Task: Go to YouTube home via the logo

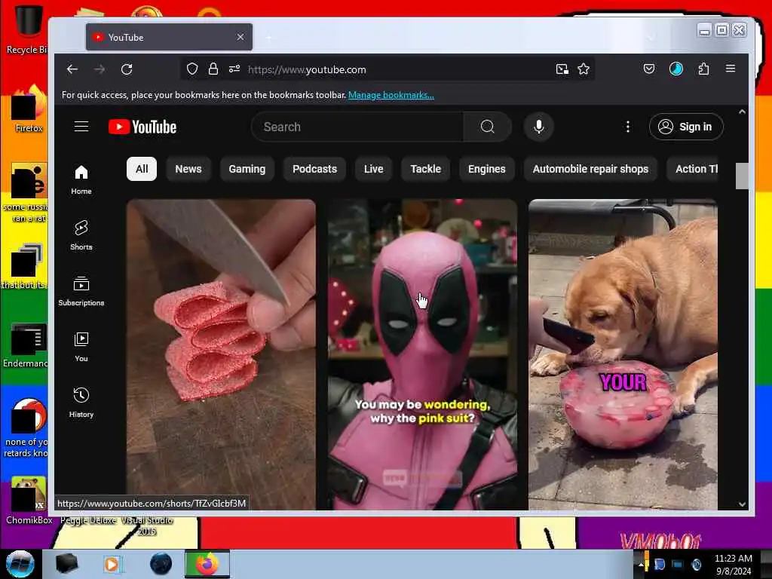Action: pos(142,127)
